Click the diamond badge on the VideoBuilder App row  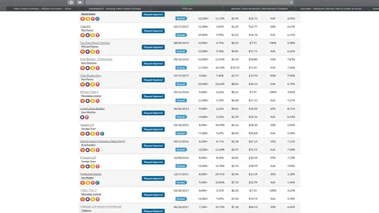(82, 84)
